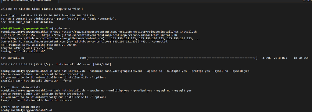This screenshot has width=312, height=112.
Task: Click the 'in 2m 55s' download time
Action: [301, 58]
